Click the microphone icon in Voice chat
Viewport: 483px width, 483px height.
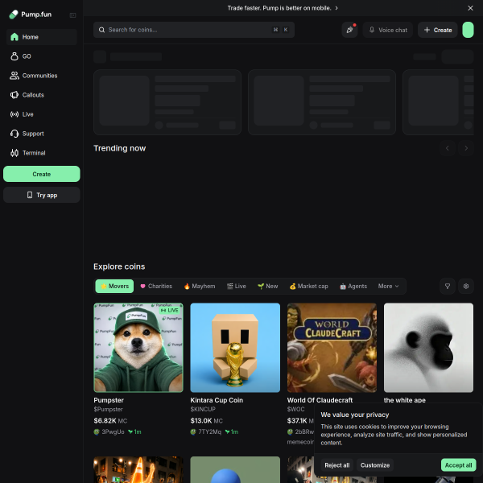click(x=372, y=30)
